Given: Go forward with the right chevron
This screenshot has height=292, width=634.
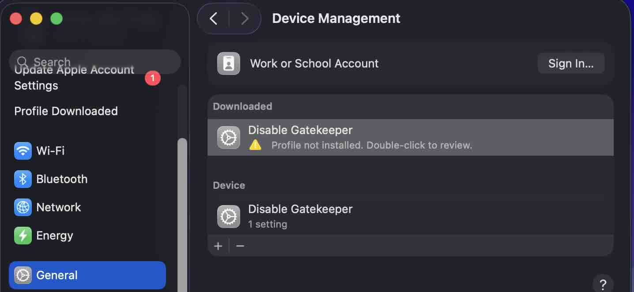Looking at the screenshot, I should 245,19.
